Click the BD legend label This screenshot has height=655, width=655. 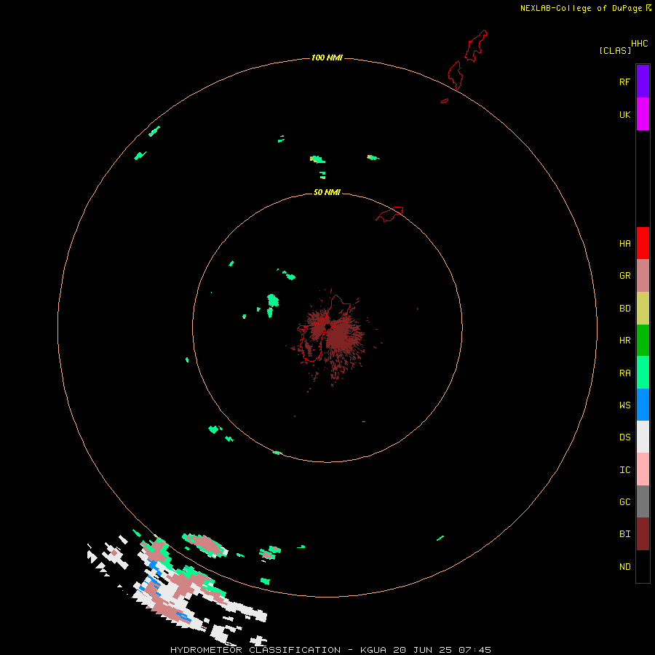(624, 308)
